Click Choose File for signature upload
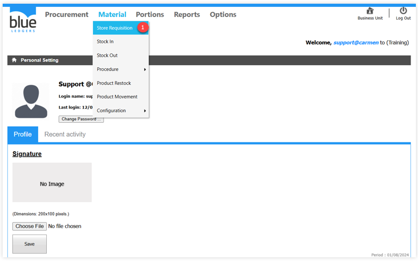Image resolution: width=418 pixels, height=261 pixels. (x=30, y=226)
